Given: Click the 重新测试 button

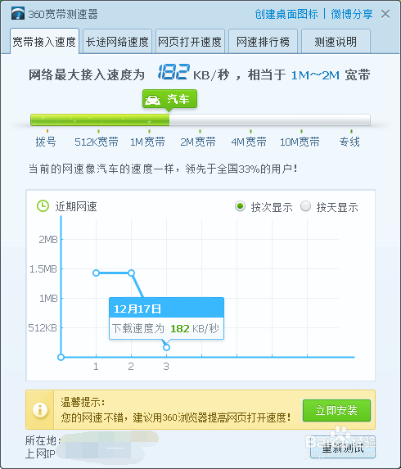Looking at the screenshot, I should pos(343,448).
